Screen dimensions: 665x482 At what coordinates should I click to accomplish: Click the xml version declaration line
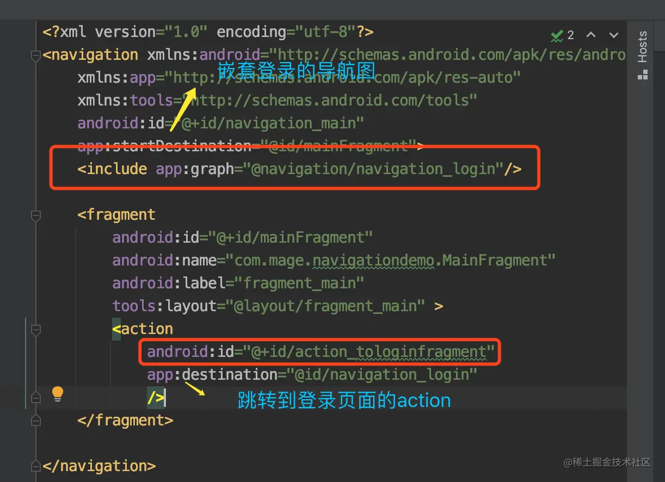click(x=208, y=32)
